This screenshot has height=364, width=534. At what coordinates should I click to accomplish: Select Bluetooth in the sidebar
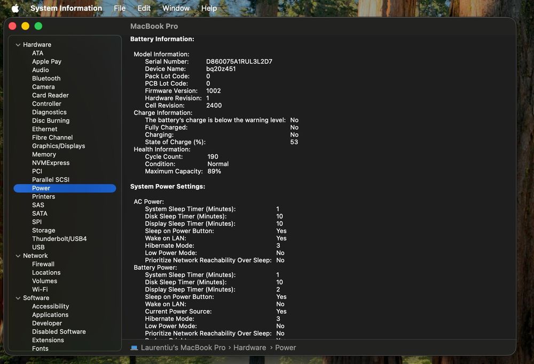coord(46,78)
